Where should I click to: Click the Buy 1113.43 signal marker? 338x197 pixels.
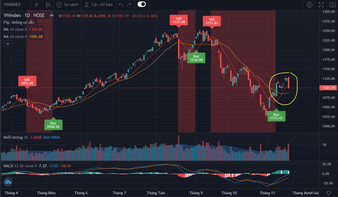pos(276,116)
